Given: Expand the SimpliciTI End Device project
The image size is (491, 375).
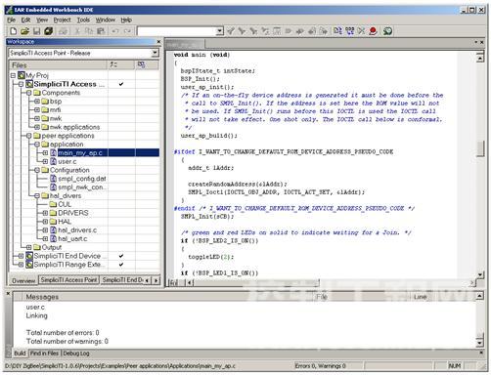Looking at the screenshot, I should tap(21, 256).
